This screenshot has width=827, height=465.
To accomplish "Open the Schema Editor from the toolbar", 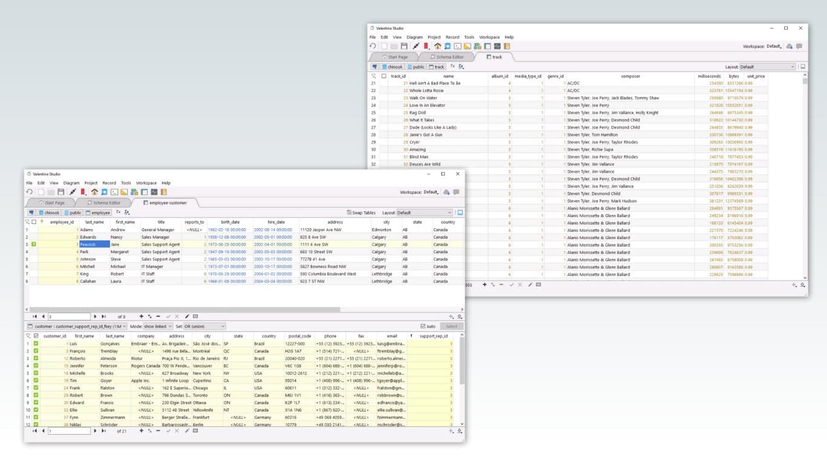I will [104, 192].
